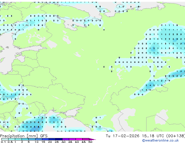Click the legend label '50'
This screenshot has height=143, width=185.
click(90, 142)
